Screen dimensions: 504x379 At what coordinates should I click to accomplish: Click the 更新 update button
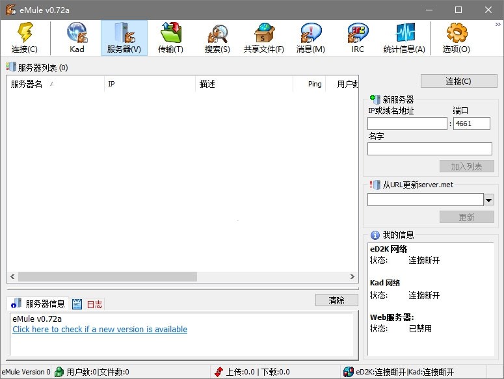467,217
